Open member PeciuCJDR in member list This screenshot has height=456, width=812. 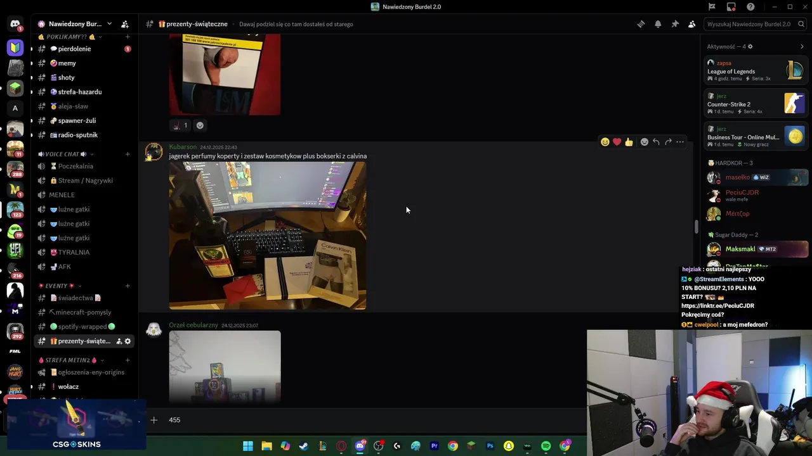tap(756, 195)
